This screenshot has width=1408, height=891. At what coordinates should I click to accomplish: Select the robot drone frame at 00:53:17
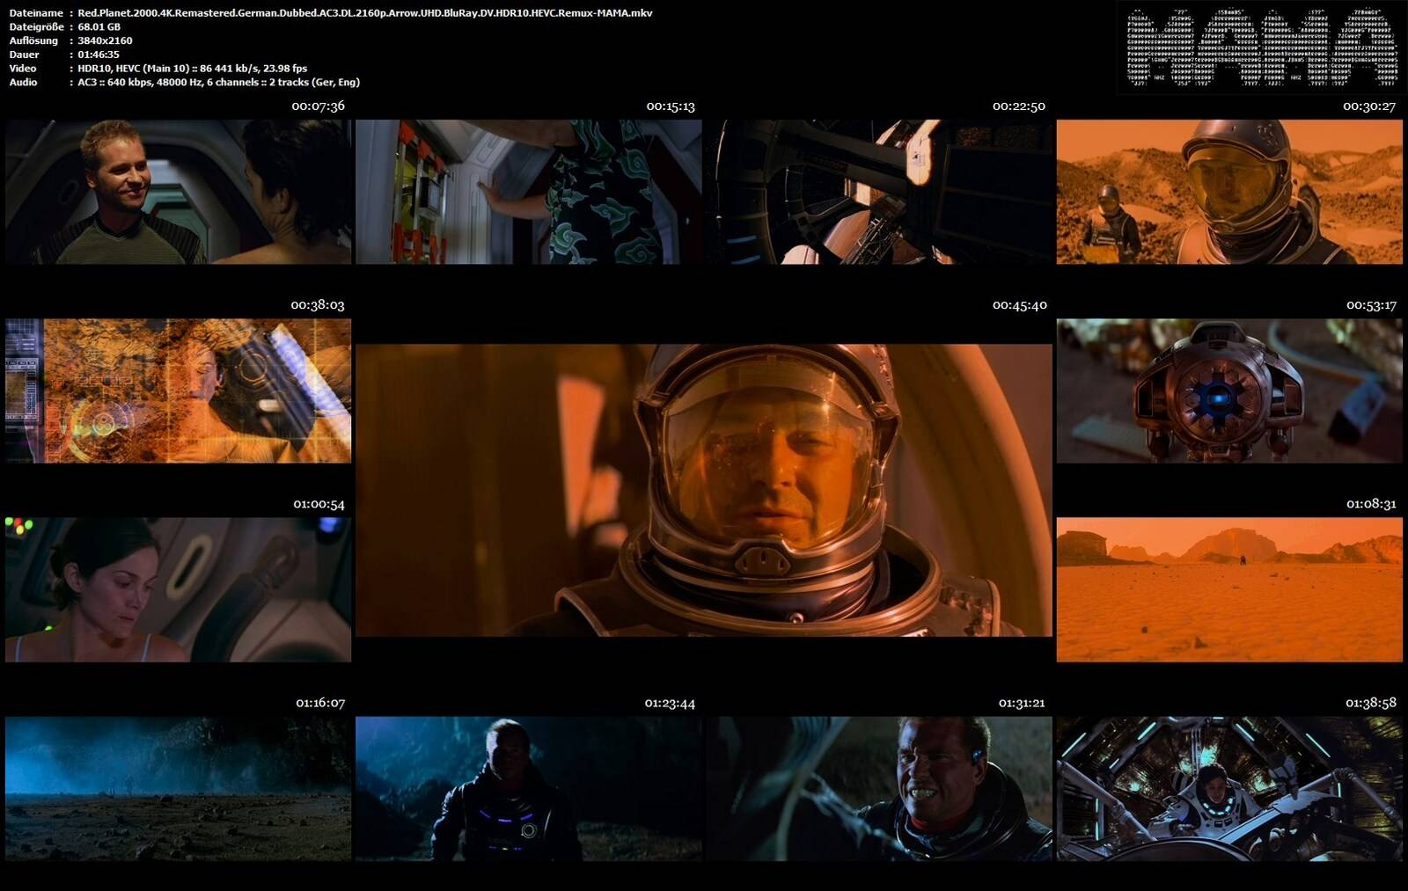click(x=1229, y=391)
